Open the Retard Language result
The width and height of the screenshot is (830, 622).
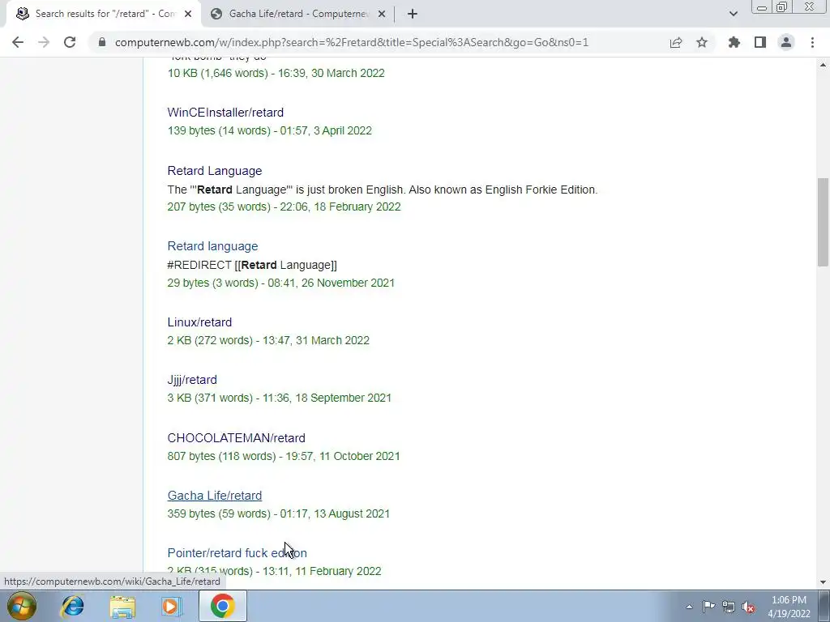point(214,171)
